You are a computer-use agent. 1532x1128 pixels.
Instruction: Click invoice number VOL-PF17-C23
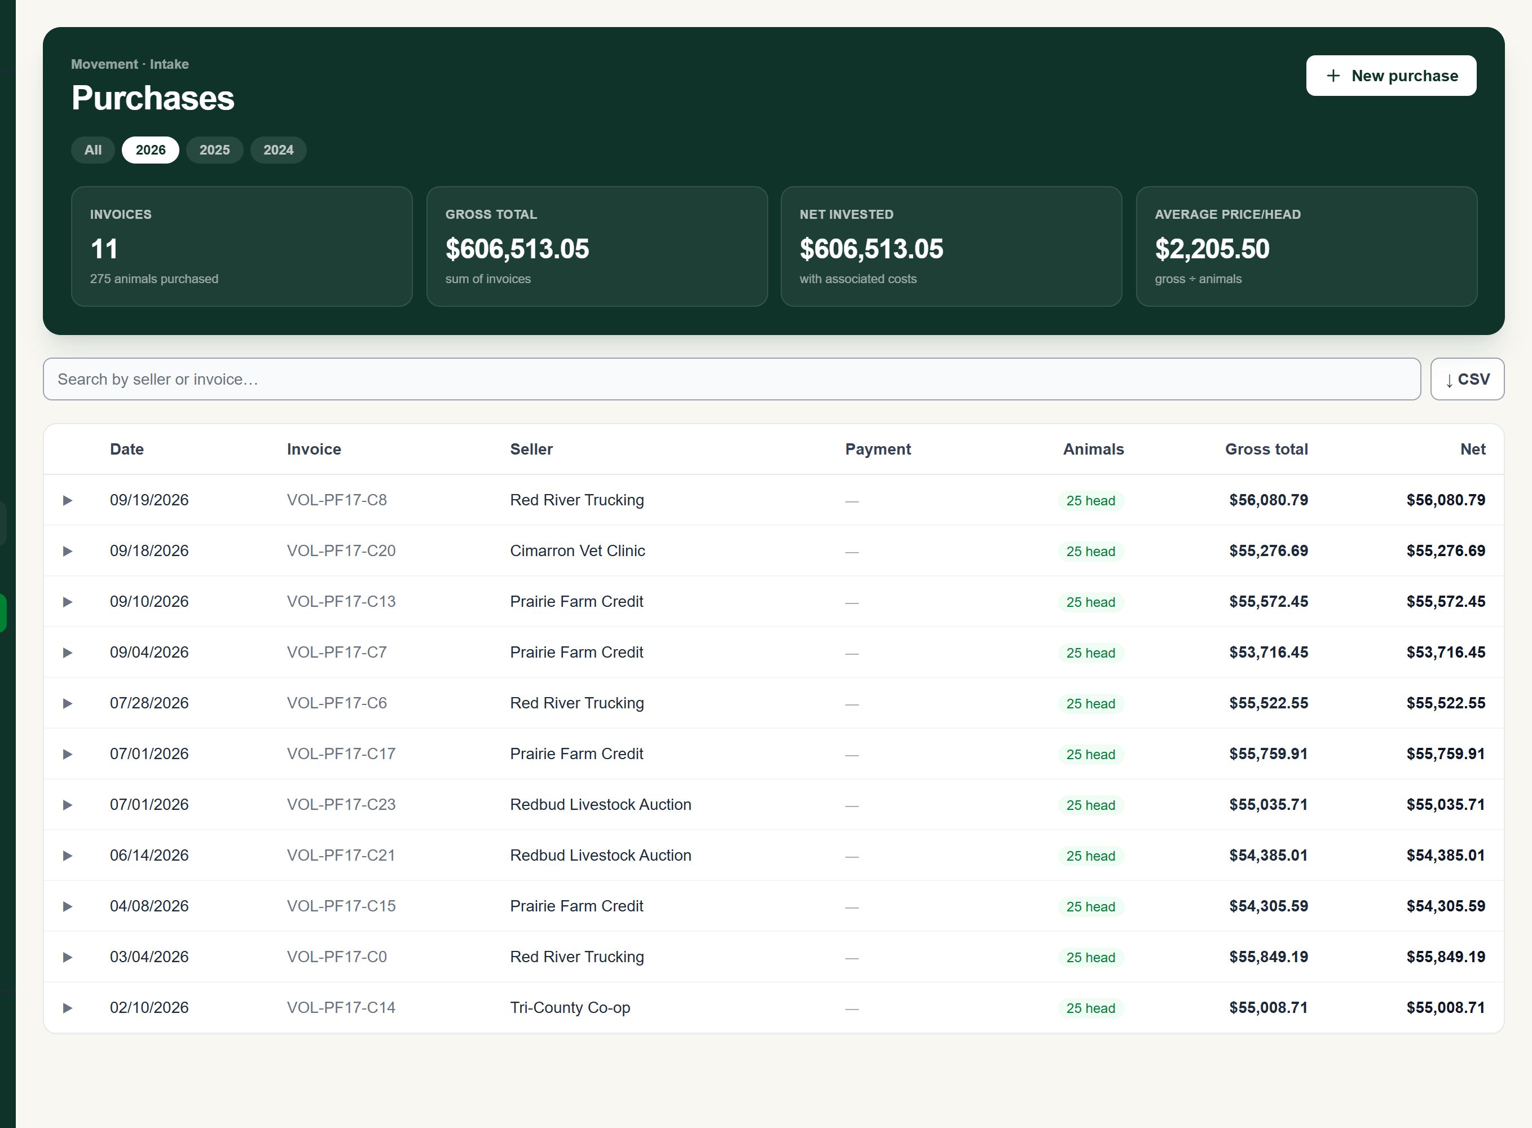[341, 805]
